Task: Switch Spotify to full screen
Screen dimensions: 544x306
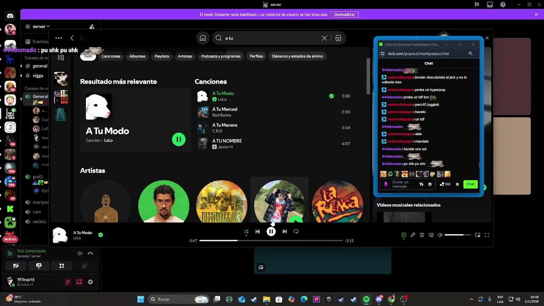Action: click(487, 235)
